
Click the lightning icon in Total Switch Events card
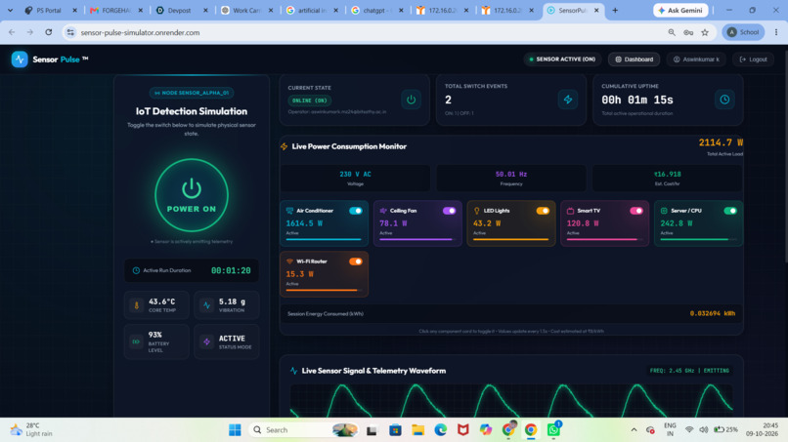[x=568, y=100]
